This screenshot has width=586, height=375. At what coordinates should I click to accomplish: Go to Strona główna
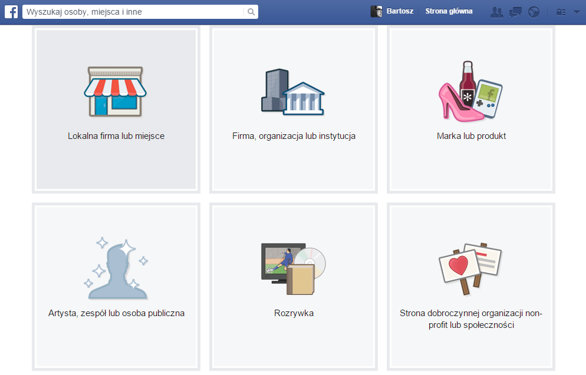click(449, 11)
